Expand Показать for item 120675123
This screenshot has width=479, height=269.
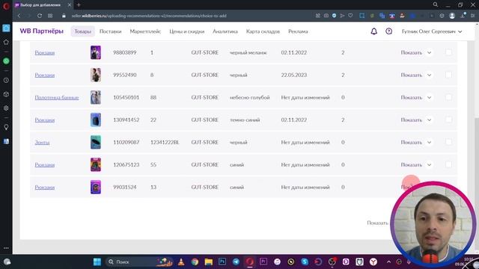click(416, 164)
